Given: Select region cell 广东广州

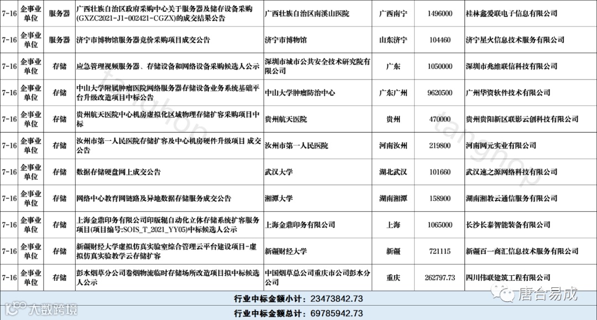Looking at the screenshot, I should pyautogui.click(x=393, y=93).
